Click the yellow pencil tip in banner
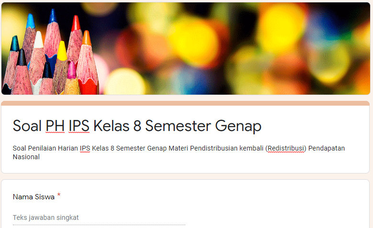This screenshot has width=373, height=228. (62, 51)
